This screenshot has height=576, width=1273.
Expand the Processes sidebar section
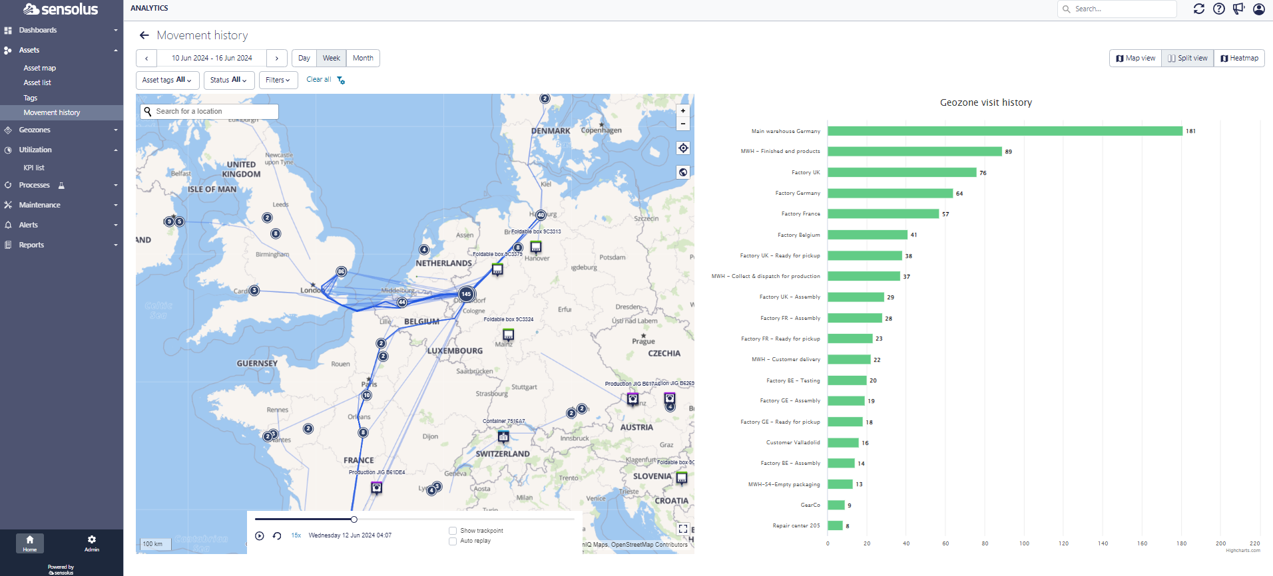click(61, 185)
